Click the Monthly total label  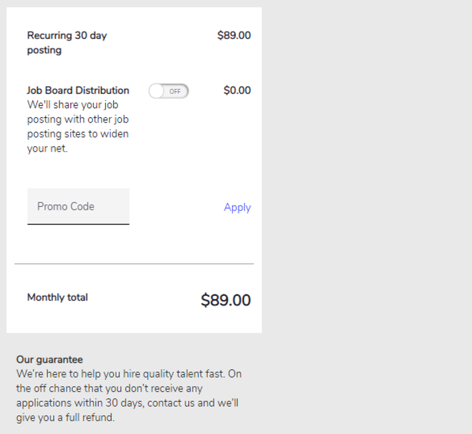tap(57, 297)
